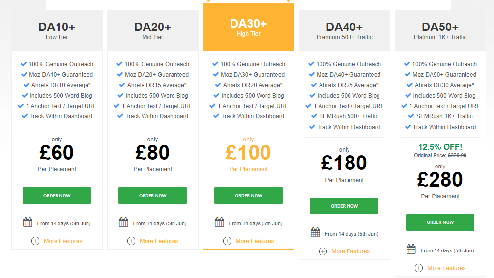Open More Features link in DA50+ plan
Screen dimensions: 494x278
tap(446, 268)
